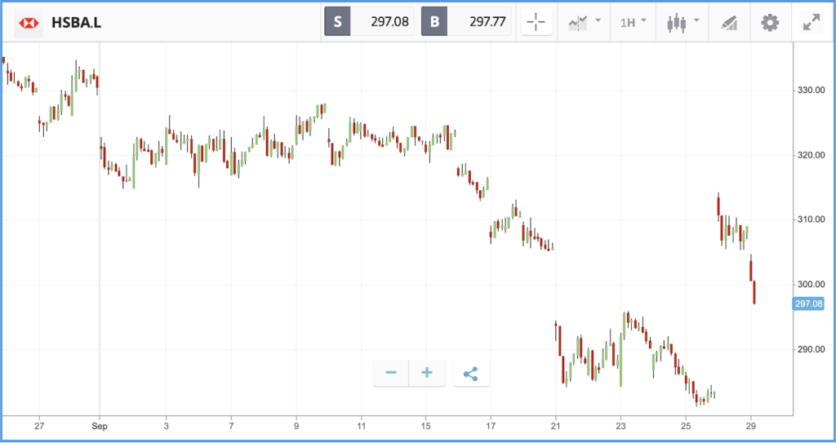Viewport: 836px width, 443px height.
Task: Expand the compare indicator dropdown arrow
Action: tap(598, 20)
